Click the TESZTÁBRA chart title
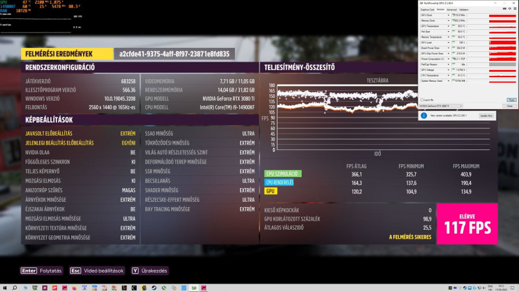Image resolution: width=519 pixels, height=292 pixels. [x=378, y=80]
